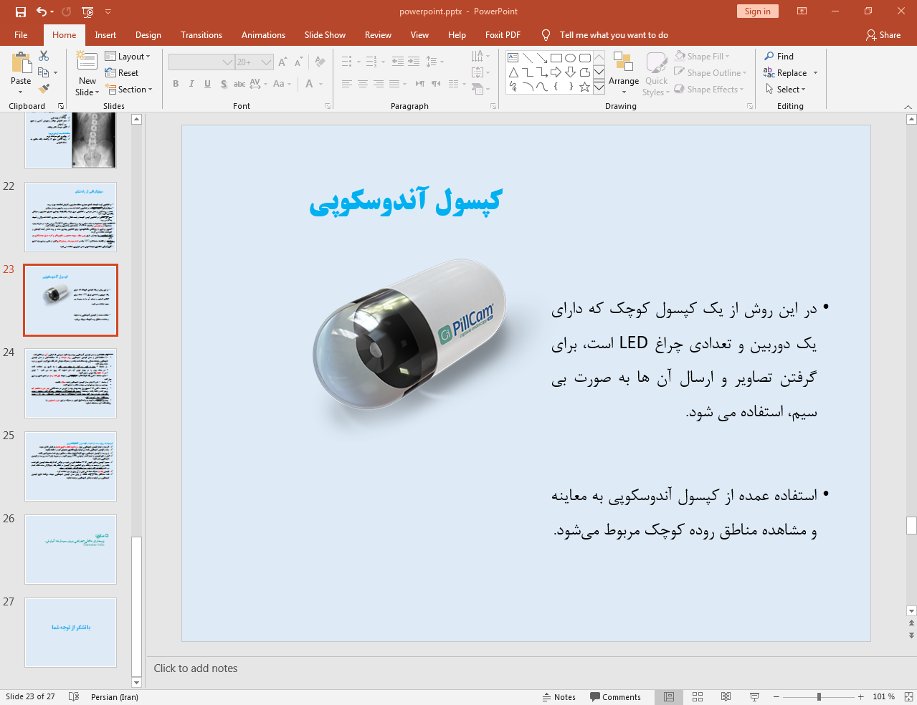This screenshot has height=705, width=917.
Task: Cut selection with the scissors icon
Action: click(x=44, y=56)
